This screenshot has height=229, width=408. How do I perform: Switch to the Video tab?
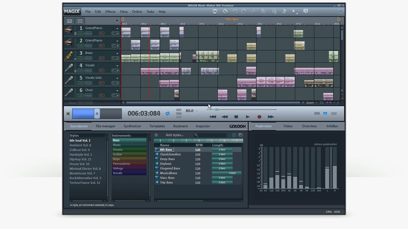coord(288,126)
